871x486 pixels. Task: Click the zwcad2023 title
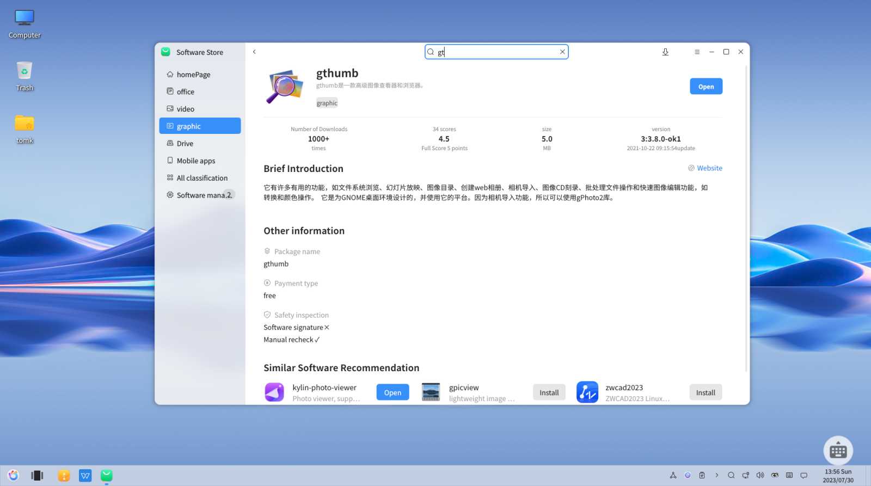pos(624,387)
